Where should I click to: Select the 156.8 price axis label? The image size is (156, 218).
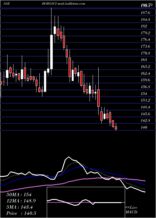[145, 87]
